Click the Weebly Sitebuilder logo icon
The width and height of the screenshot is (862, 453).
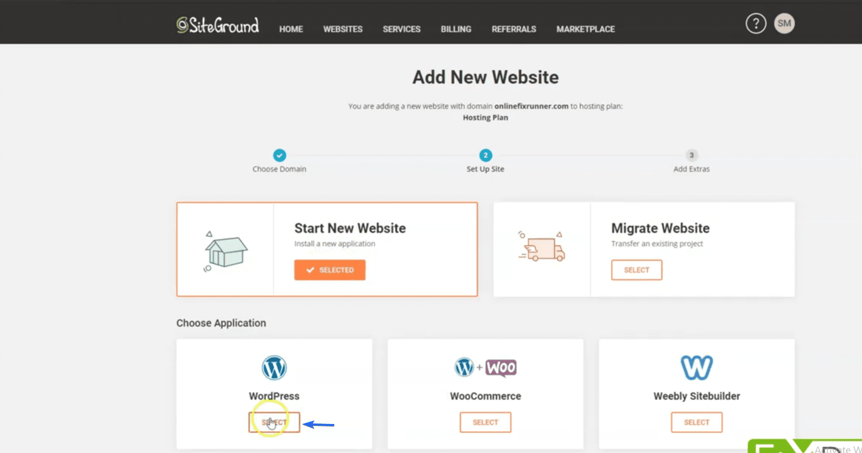[x=697, y=367]
